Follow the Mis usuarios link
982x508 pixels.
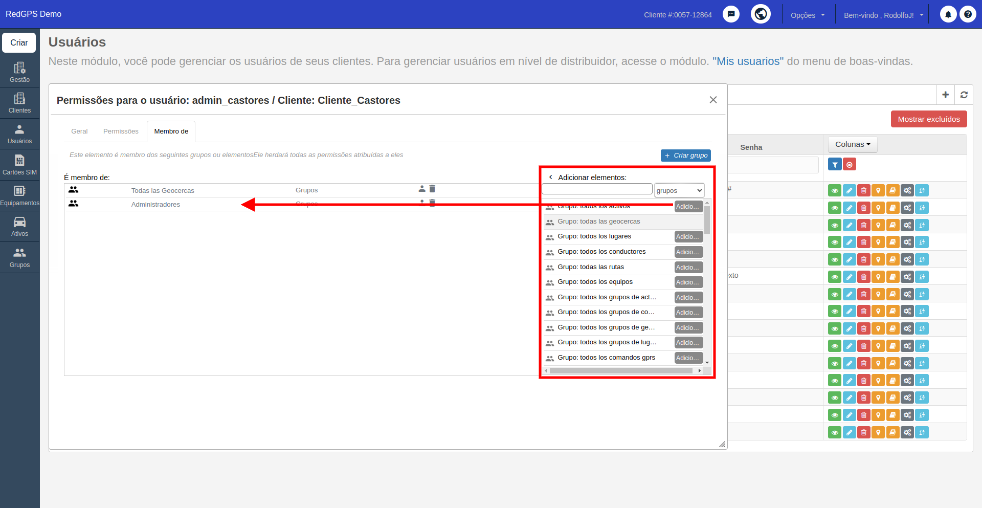748,61
